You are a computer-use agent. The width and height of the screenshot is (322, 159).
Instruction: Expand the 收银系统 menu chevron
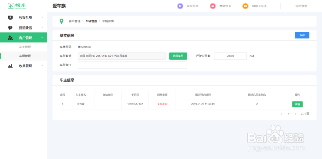42,17
